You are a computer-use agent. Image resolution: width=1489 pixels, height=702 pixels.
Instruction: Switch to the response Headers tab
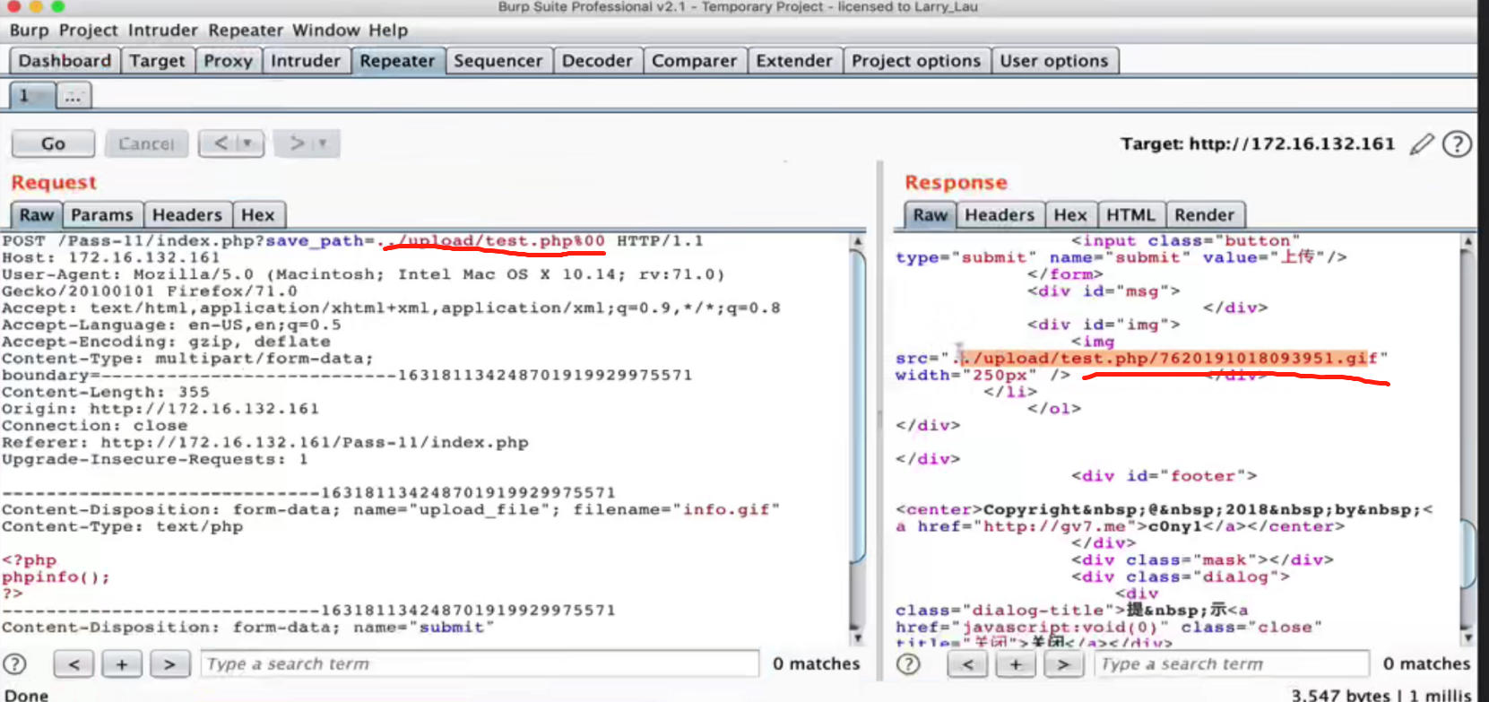click(1000, 215)
